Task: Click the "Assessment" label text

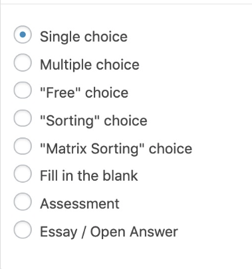Action: pyautogui.click(x=80, y=204)
